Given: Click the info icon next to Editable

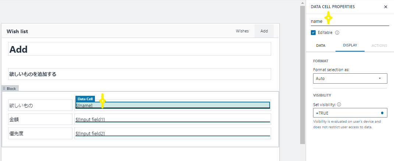Looking at the screenshot, I should pos(337,32).
